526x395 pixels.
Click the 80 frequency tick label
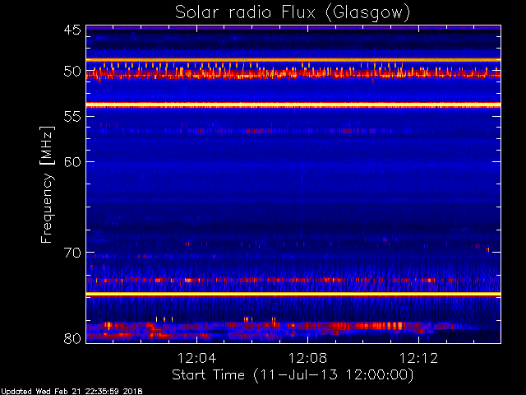(72, 338)
